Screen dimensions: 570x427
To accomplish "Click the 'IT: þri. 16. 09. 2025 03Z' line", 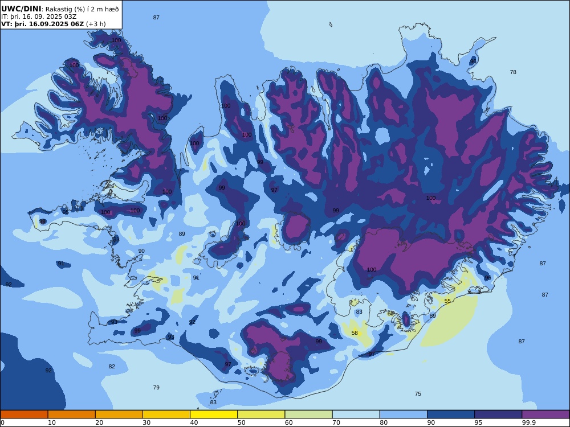I will (x=39, y=17).
